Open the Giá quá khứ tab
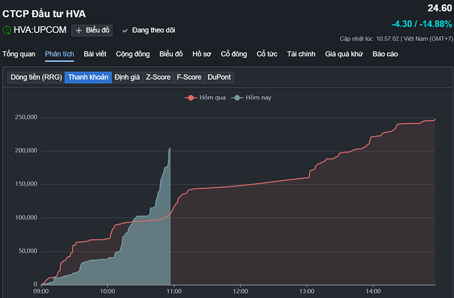 [x=345, y=53]
